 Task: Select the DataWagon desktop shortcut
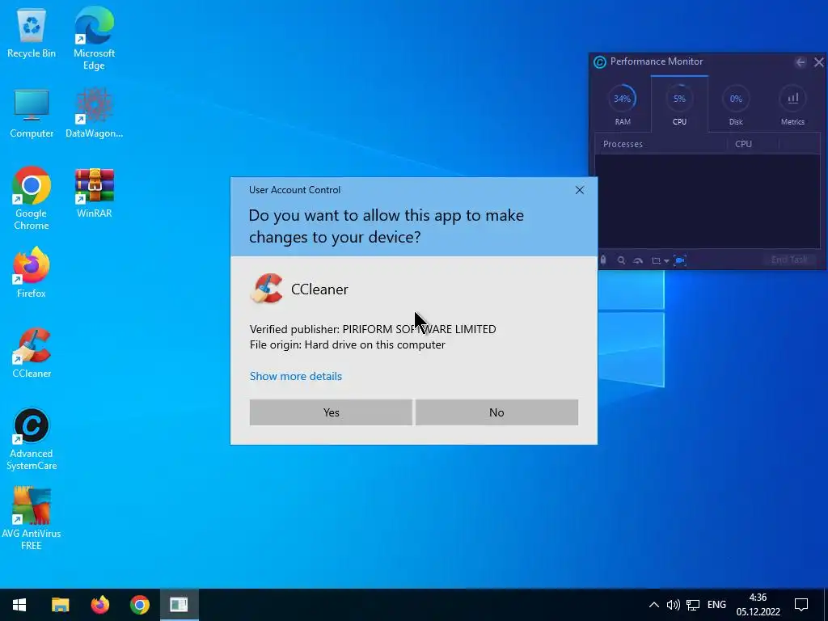pos(94,114)
